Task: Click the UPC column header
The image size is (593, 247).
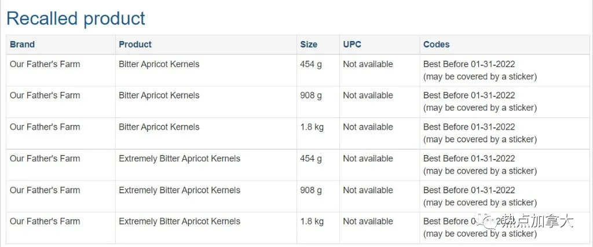Action: pyautogui.click(x=352, y=44)
